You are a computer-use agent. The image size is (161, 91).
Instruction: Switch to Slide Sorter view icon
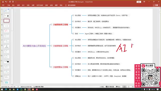pyautogui.click(x=129, y=87)
